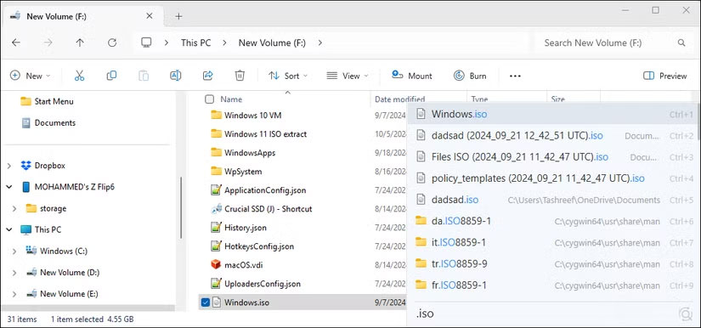Toggle the select-all checkbox by Name

tap(209, 99)
